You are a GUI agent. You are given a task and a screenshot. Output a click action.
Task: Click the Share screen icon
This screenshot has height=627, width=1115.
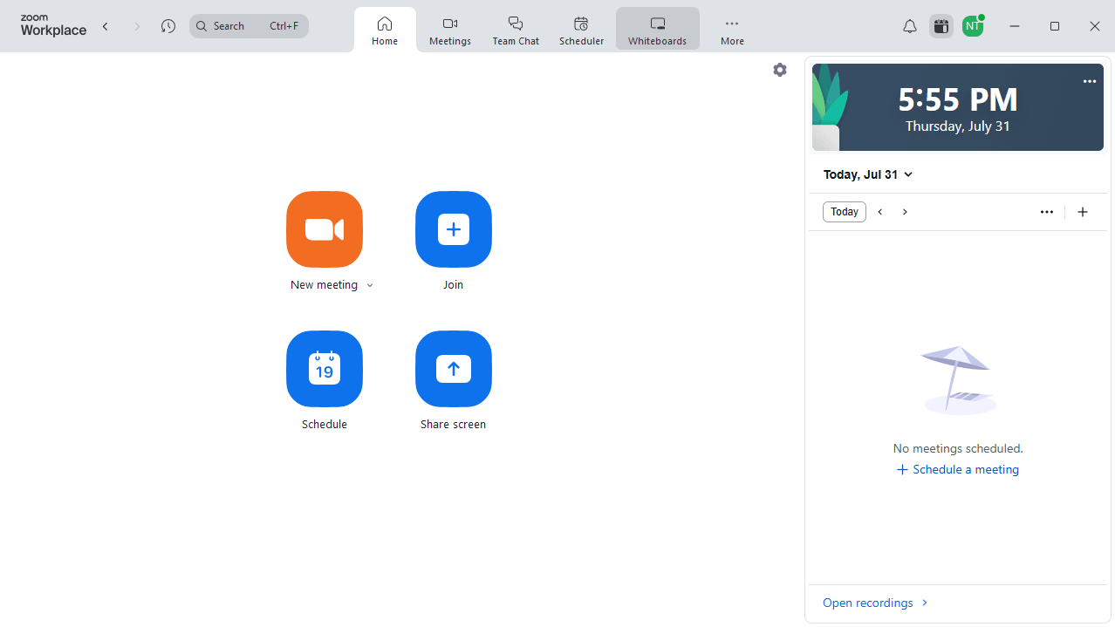453,369
